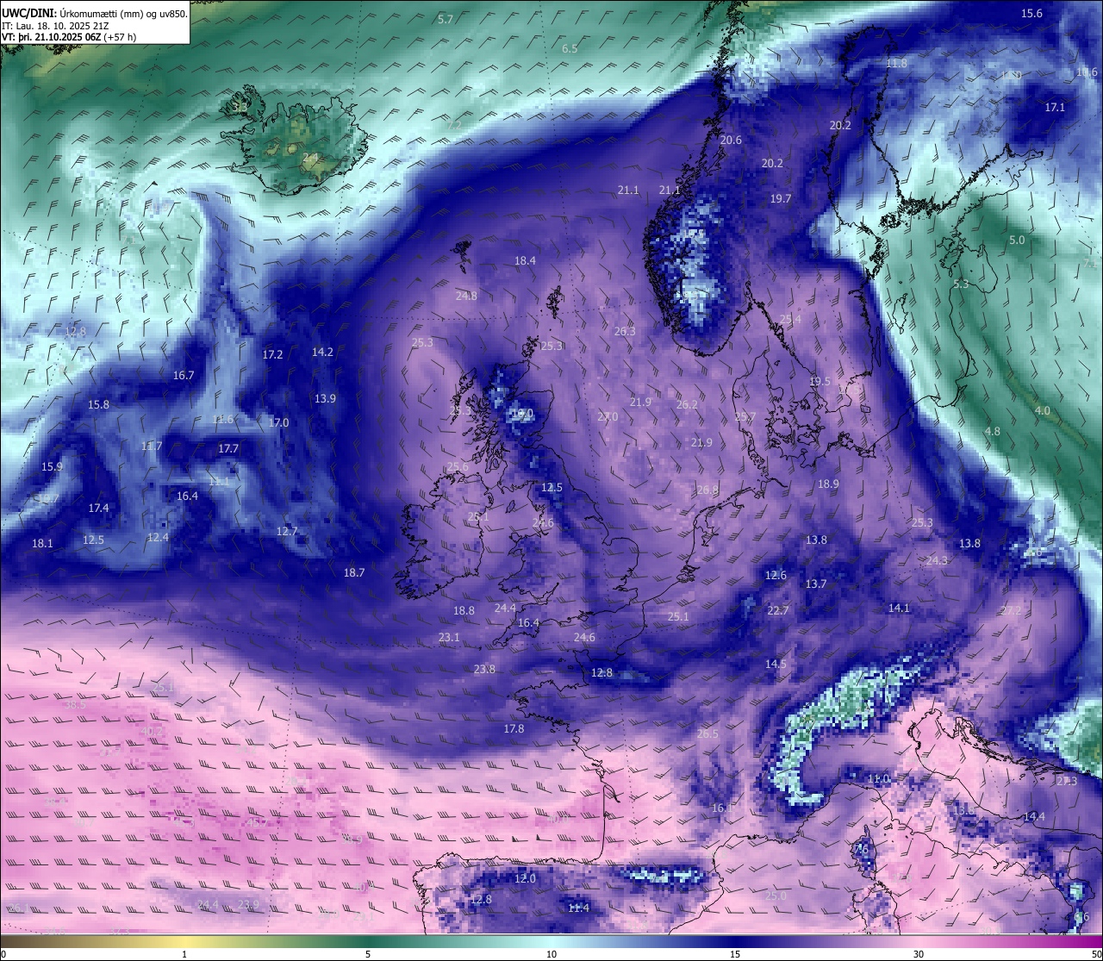Select the 18.7 value southwest of Ireland
The image size is (1103, 961).
[354, 572]
